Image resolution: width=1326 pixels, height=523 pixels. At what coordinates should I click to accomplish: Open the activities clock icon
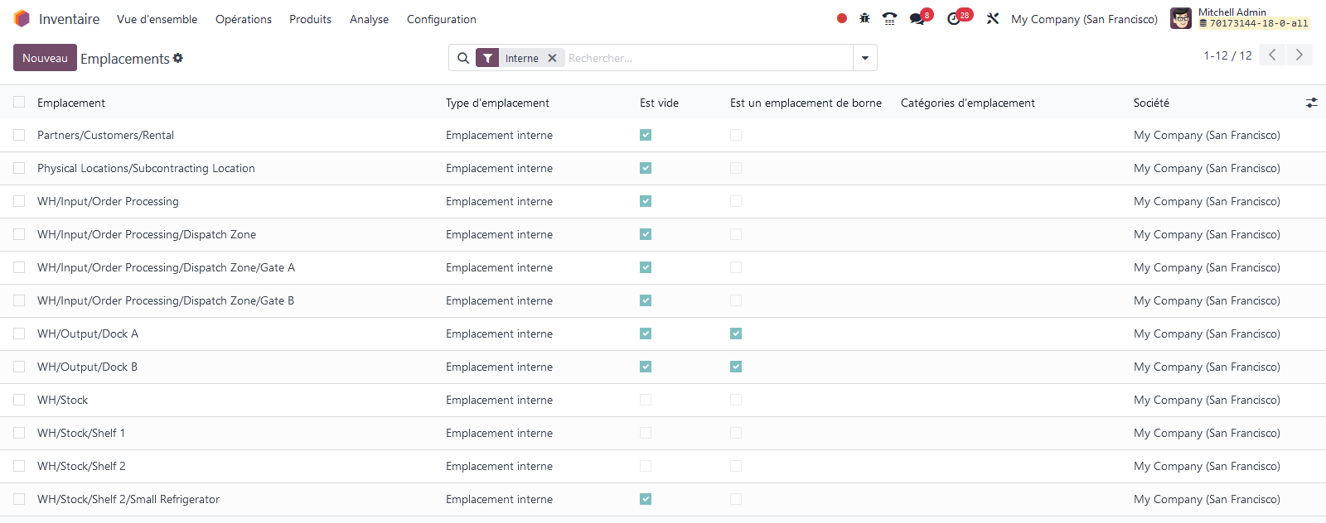coord(954,18)
